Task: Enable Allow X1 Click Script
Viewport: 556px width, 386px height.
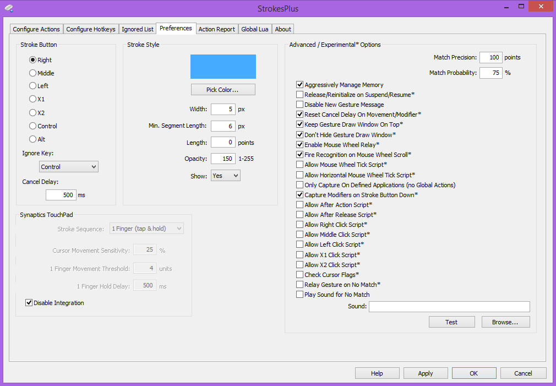Action: (299, 254)
